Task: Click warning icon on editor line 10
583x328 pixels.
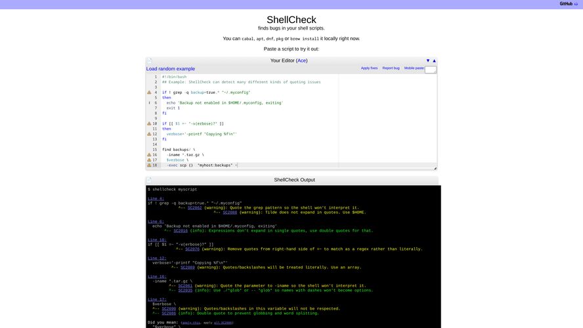Action: [x=149, y=124]
